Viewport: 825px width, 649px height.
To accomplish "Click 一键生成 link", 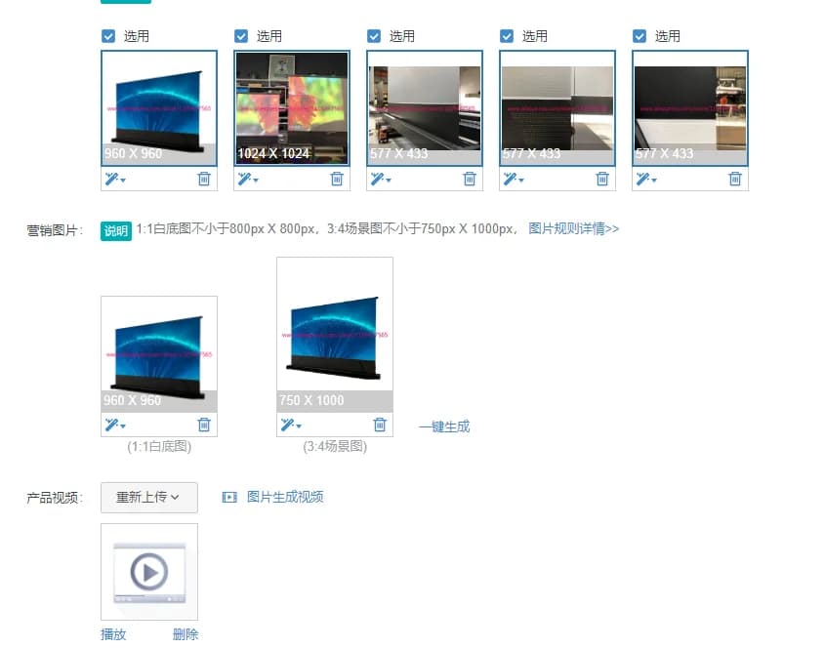I will [444, 426].
